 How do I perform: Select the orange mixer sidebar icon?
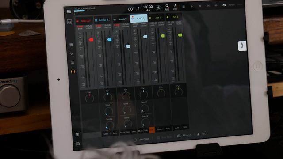point(73,72)
